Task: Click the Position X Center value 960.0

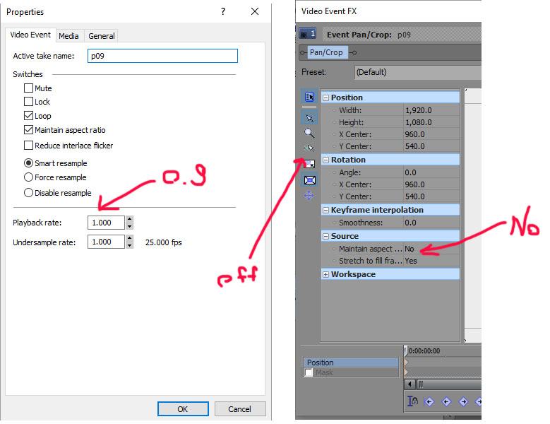Action: (x=431, y=134)
